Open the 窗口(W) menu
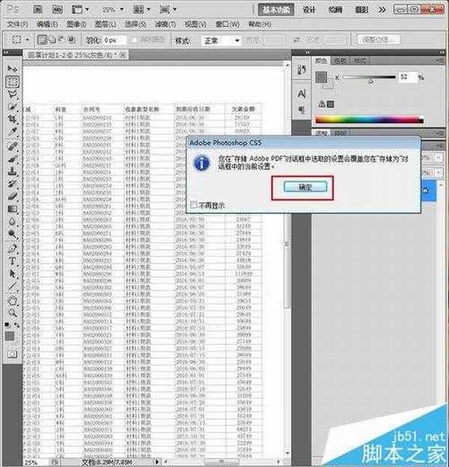The image size is (449, 467). click(227, 24)
